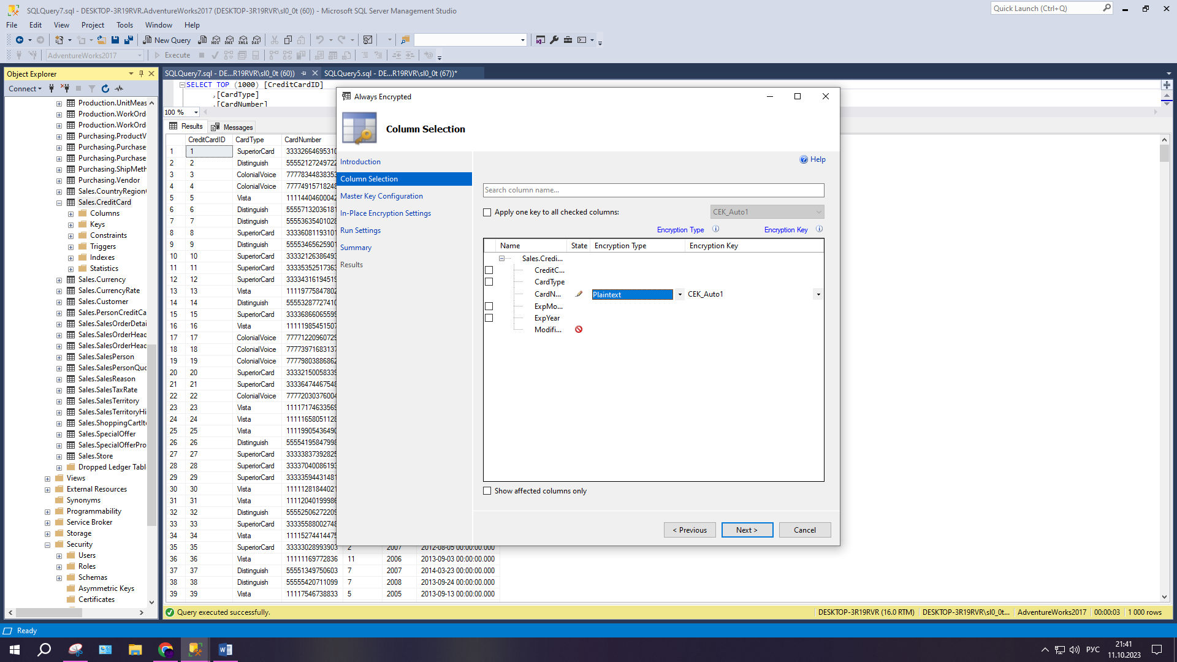Open Connect dropdown in Object Explorer

coord(25,89)
